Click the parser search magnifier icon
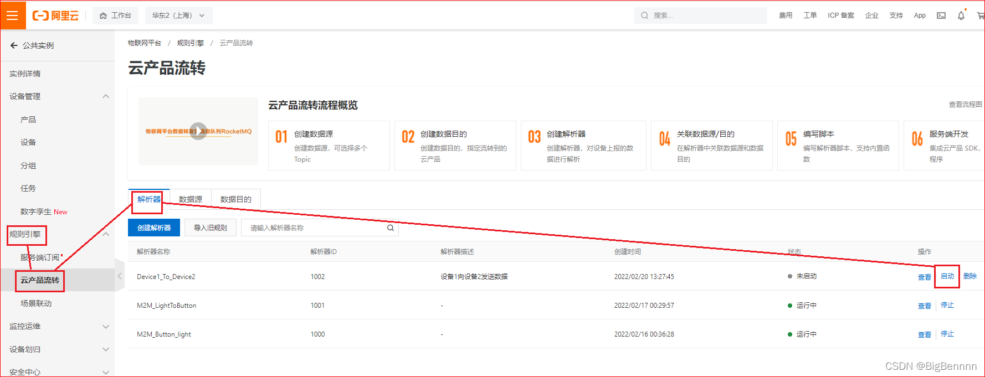985x377 pixels. (391, 228)
